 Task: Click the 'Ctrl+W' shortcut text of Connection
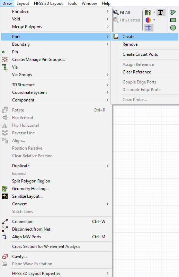pos(99,222)
